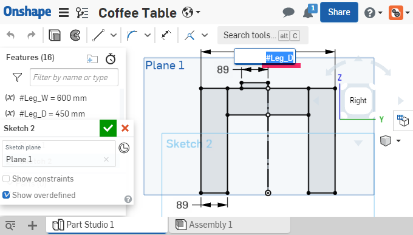Open the versions and history graph icon
This screenshot has width=413, height=235.
tap(82, 12)
